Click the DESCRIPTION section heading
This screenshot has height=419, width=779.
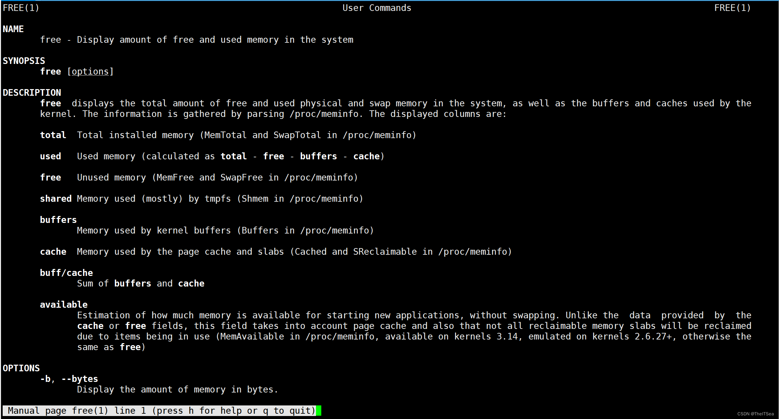click(x=32, y=93)
